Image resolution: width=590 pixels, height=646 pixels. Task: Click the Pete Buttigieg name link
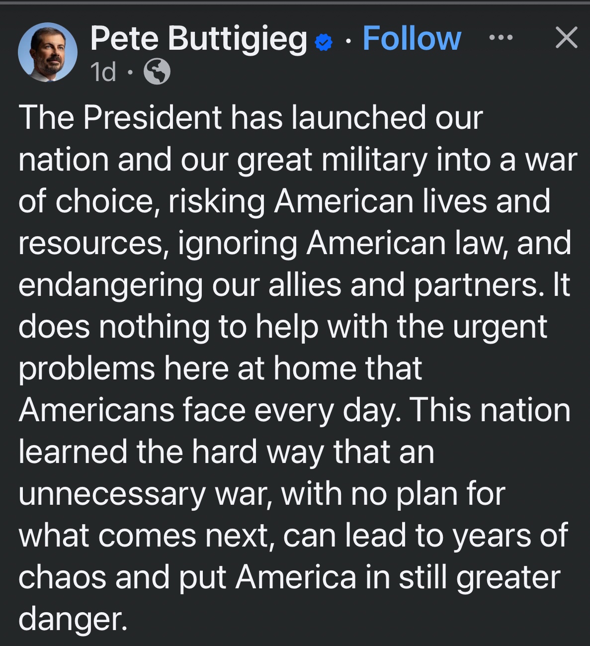point(199,39)
